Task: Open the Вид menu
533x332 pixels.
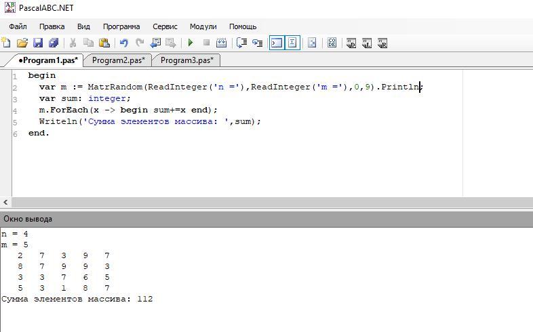Action: tap(83, 26)
